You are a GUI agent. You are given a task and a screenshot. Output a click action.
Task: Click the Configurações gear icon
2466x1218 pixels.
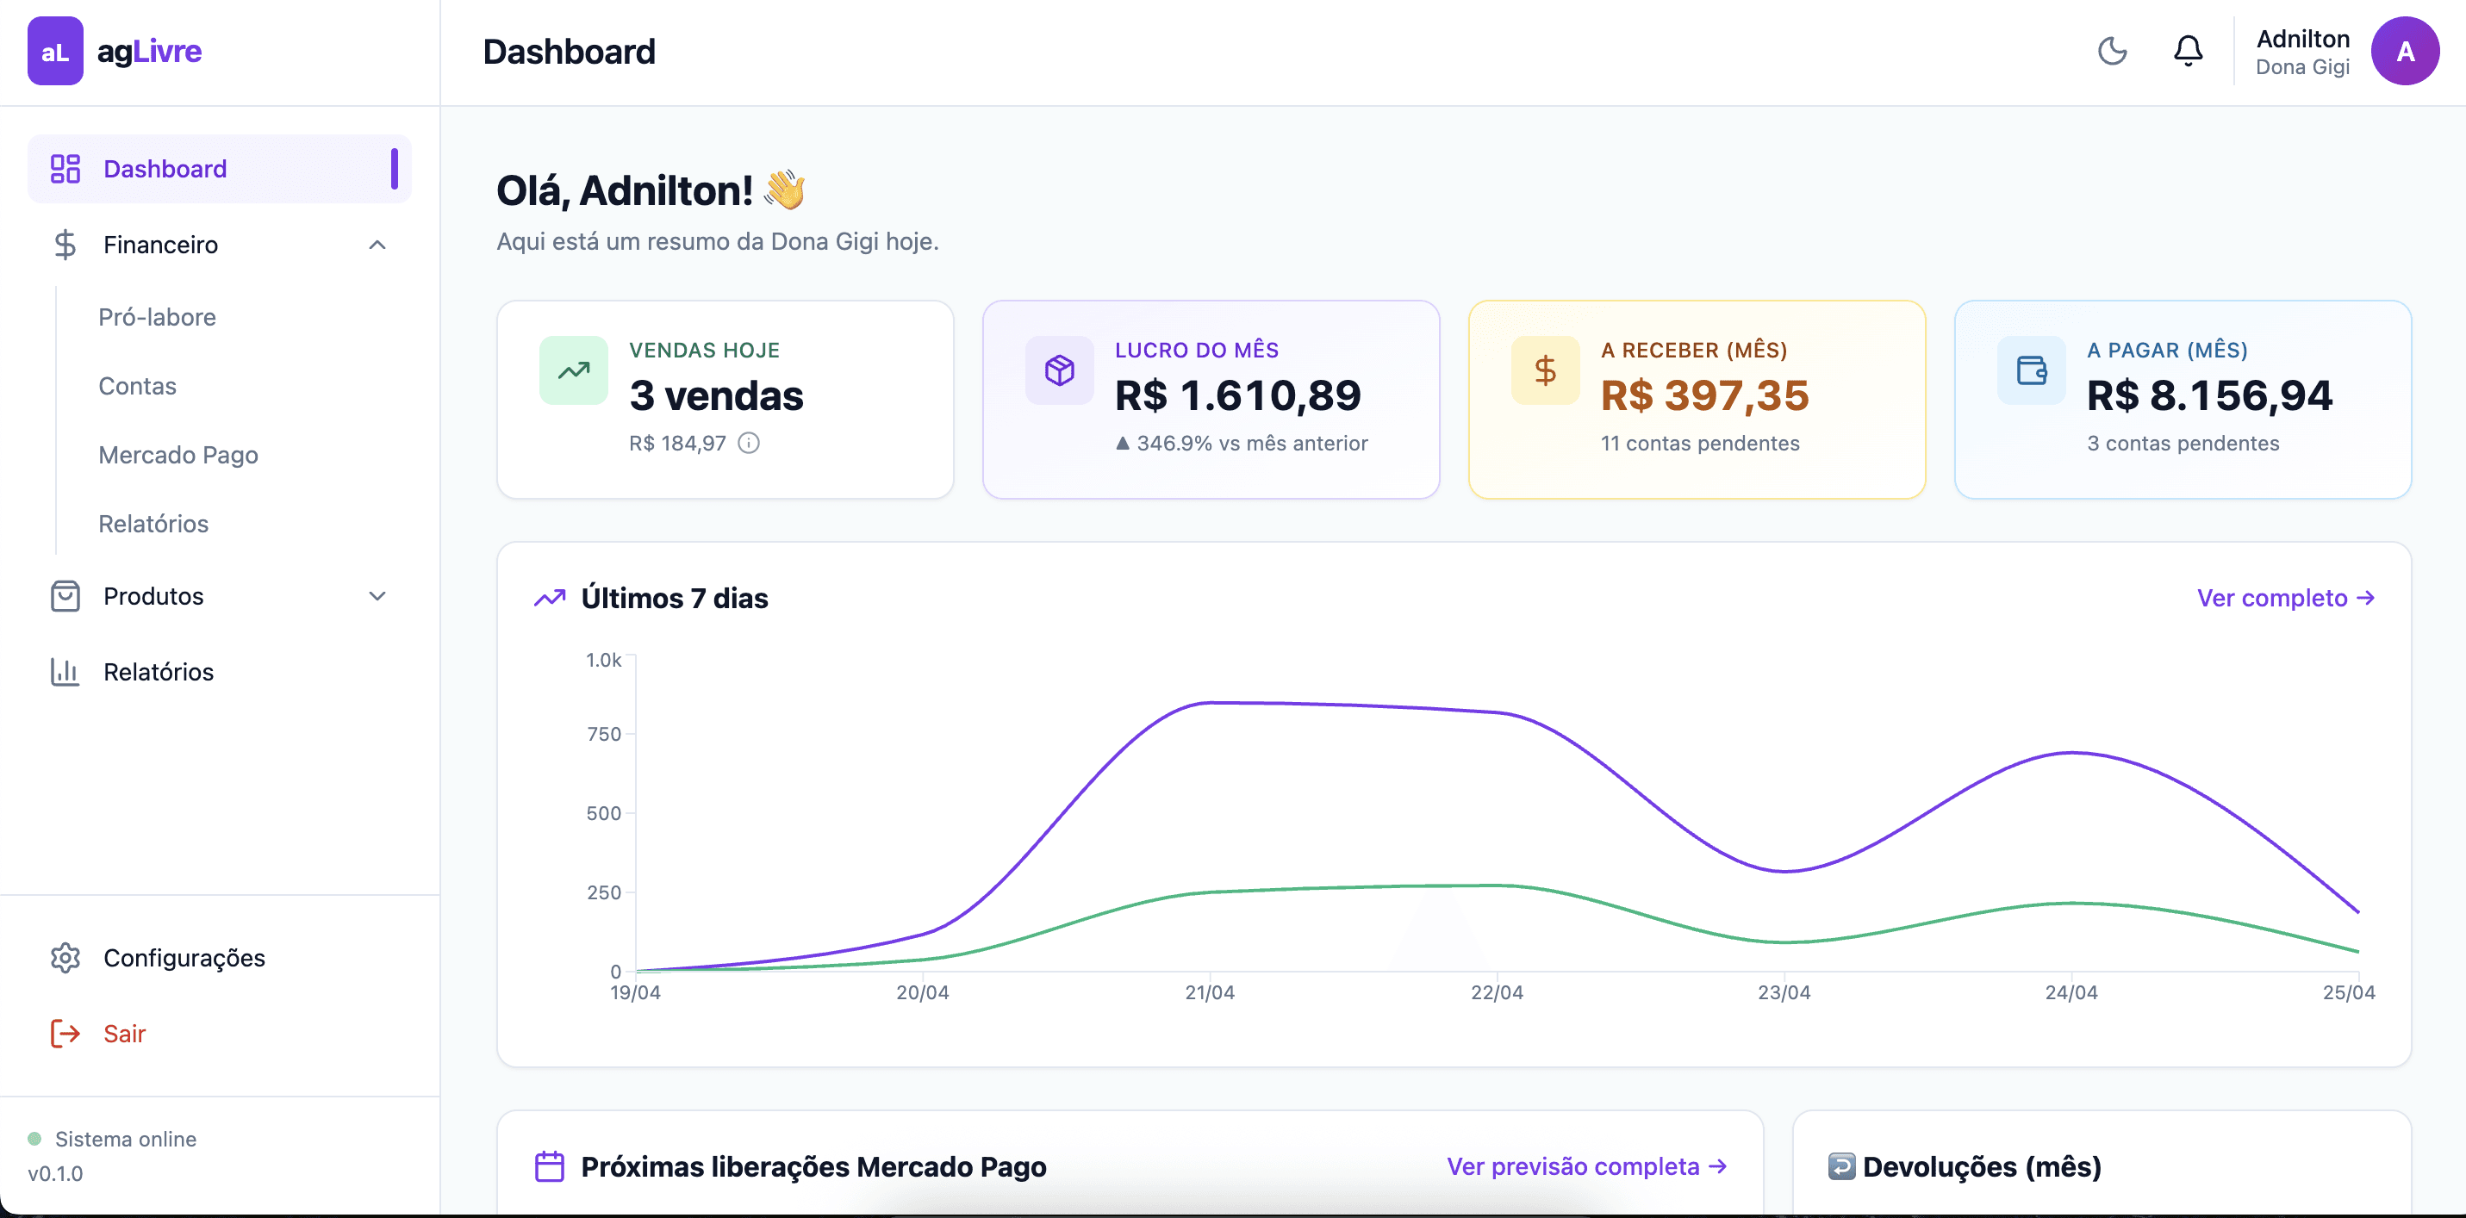[64, 958]
